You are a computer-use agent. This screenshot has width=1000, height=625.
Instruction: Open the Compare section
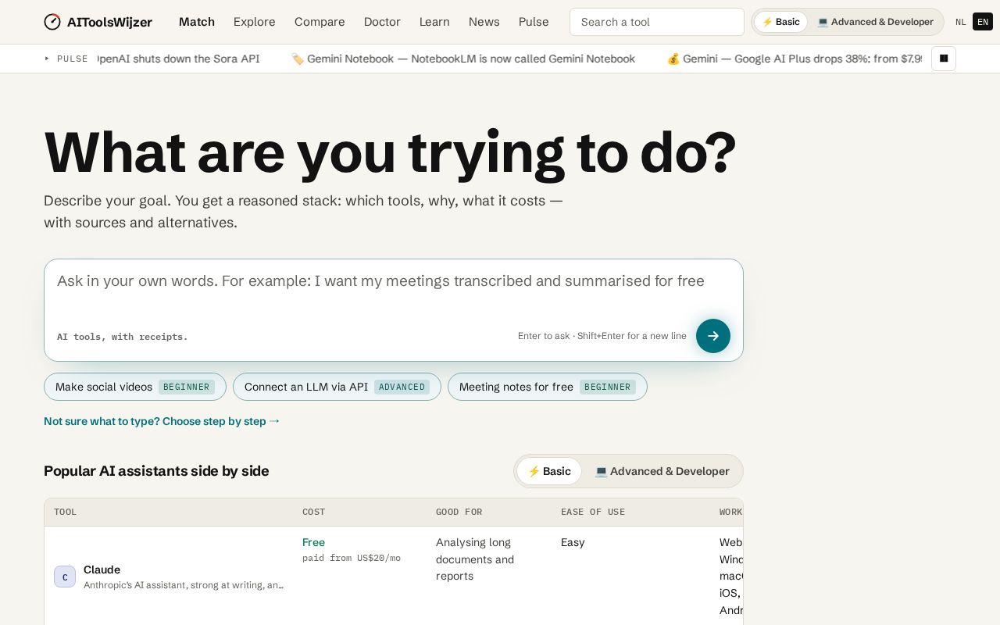(320, 22)
